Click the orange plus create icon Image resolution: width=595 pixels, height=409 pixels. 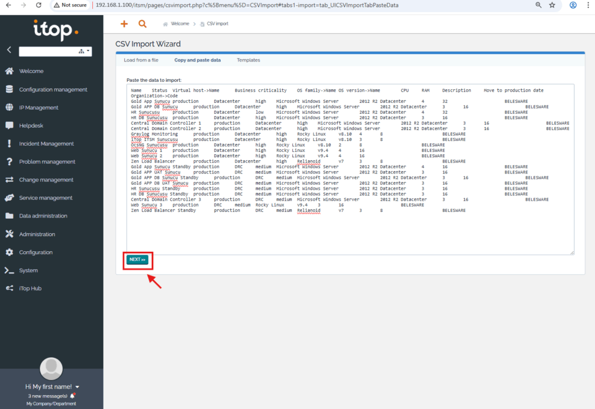click(x=123, y=24)
